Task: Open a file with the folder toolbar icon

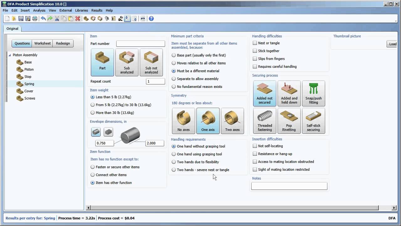Action: pos(14,19)
